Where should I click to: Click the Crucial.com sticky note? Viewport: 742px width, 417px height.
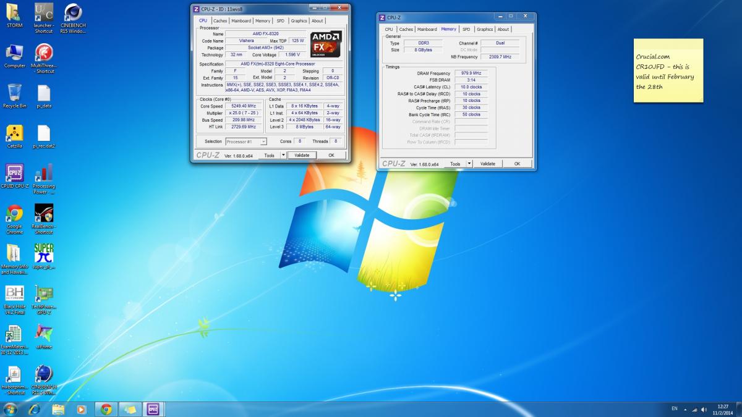click(x=668, y=70)
